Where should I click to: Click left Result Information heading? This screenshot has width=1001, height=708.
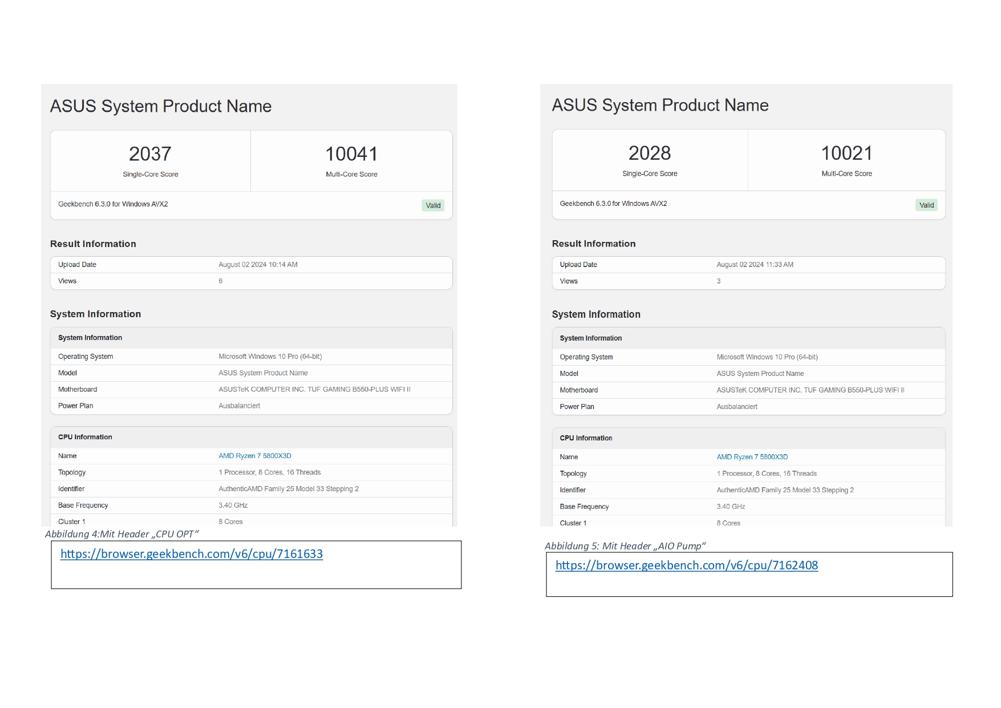93,244
